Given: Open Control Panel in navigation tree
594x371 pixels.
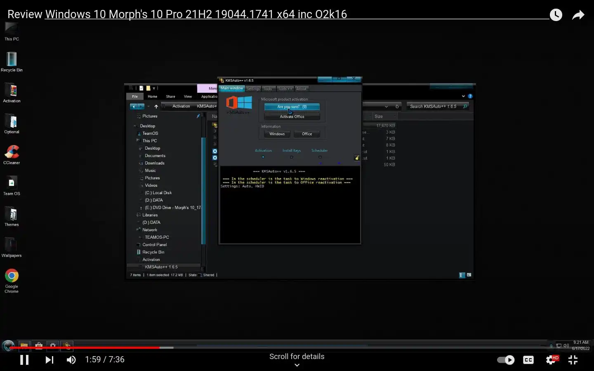Looking at the screenshot, I should pos(155,245).
